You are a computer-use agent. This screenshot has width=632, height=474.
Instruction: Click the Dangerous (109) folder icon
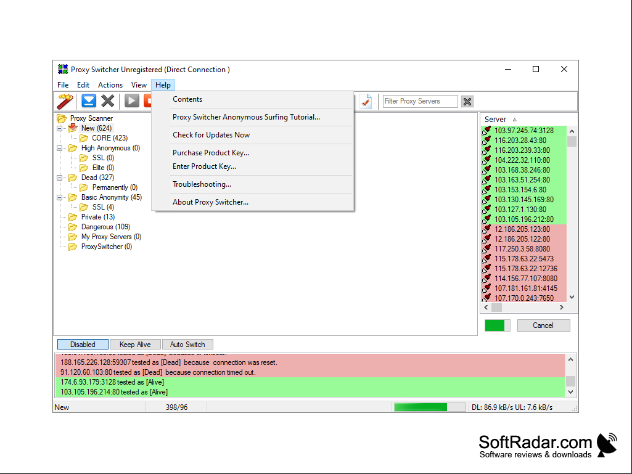[x=73, y=227]
